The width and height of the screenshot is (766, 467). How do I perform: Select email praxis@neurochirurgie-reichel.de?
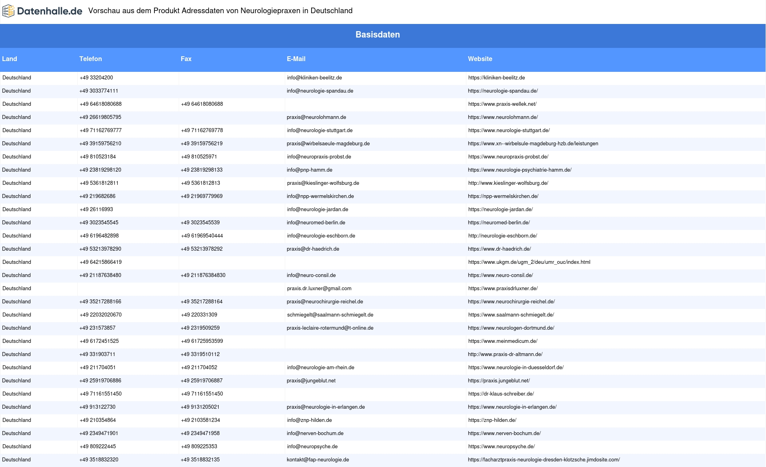point(325,302)
